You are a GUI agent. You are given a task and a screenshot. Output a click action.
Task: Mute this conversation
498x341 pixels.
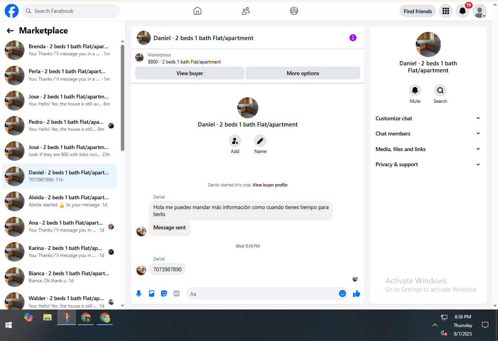tap(415, 90)
